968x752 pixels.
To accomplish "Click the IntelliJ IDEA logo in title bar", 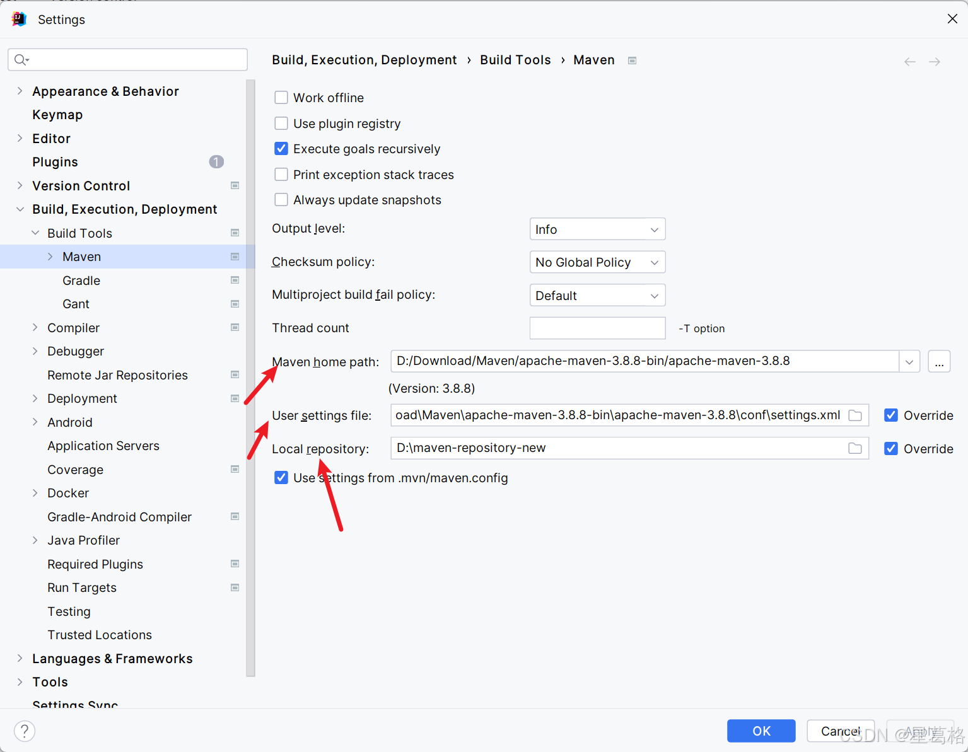I will (19, 20).
